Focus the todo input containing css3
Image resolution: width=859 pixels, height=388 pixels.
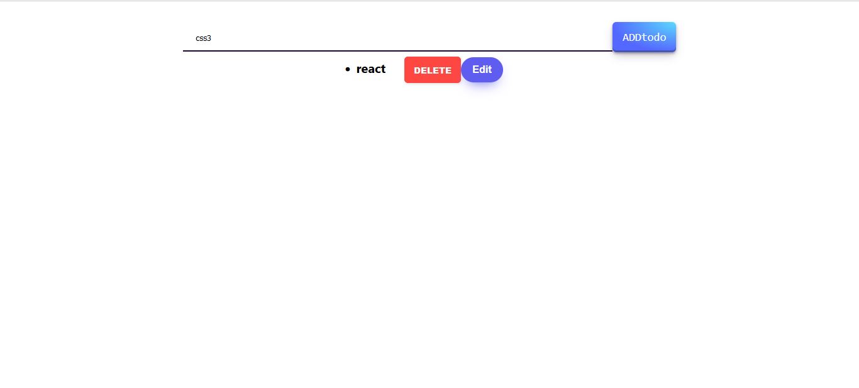click(x=397, y=38)
